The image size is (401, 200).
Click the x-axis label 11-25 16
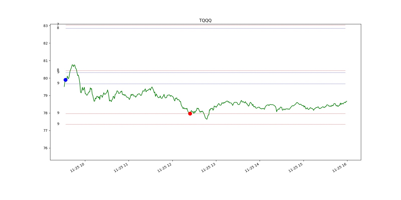click(x=340, y=167)
